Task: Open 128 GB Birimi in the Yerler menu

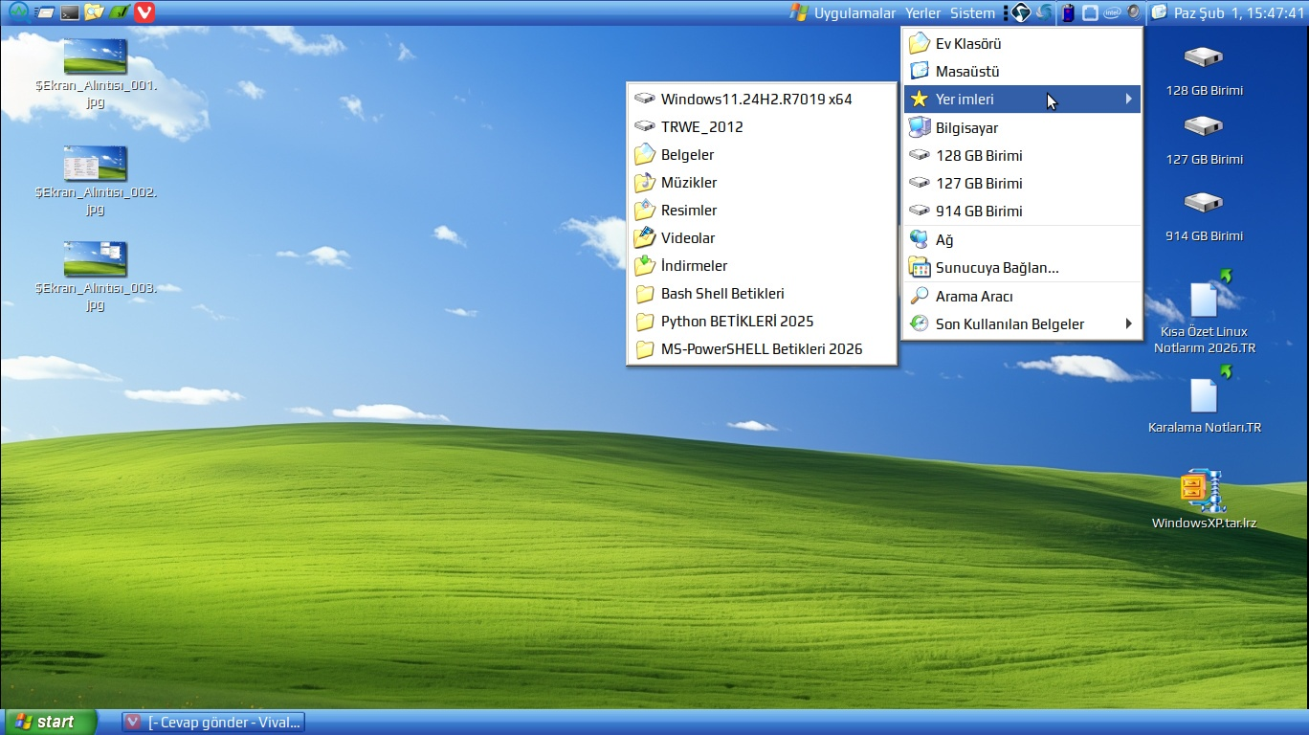Action: (x=1022, y=155)
